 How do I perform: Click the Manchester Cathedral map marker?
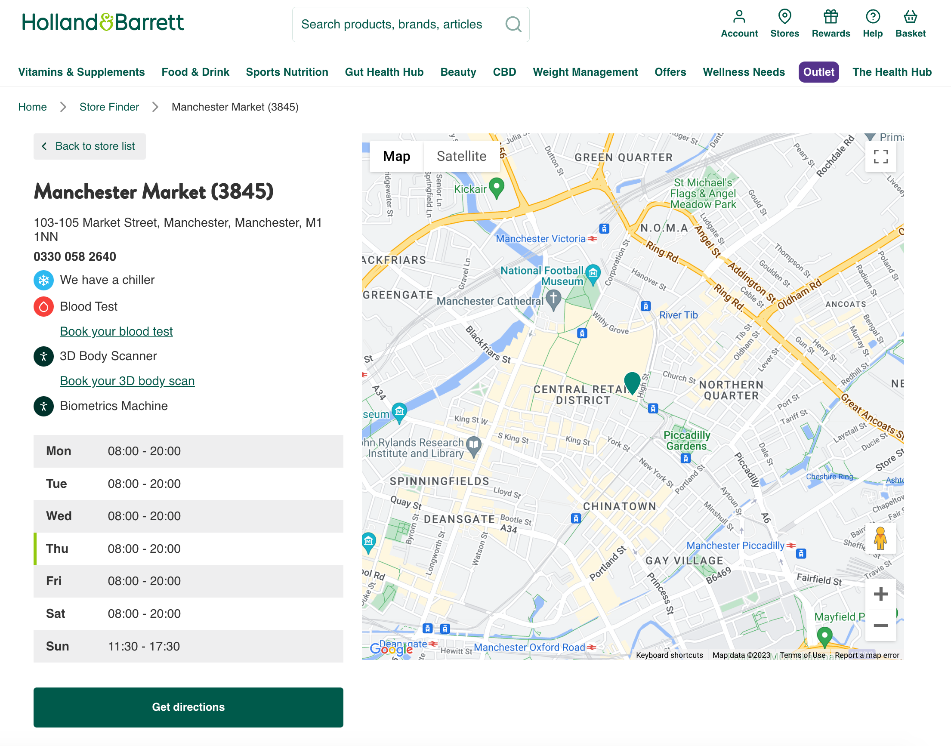click(553, 300)
